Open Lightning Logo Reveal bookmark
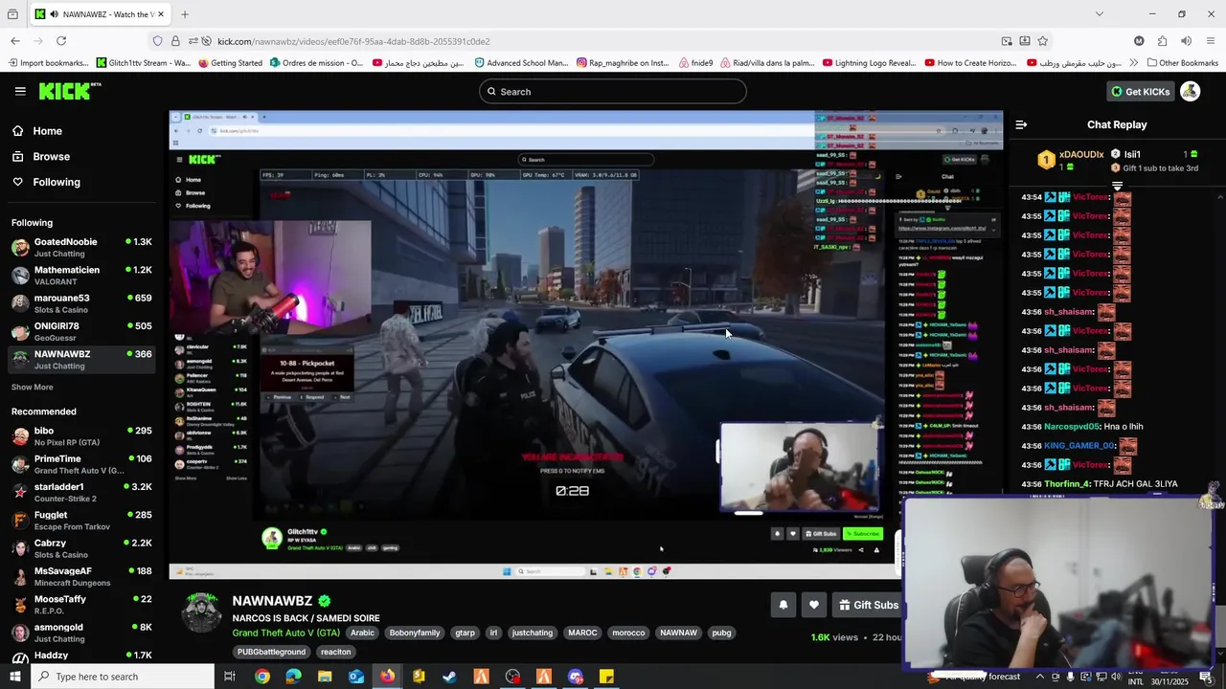The width and height of the screenshot is (1226, 689). point(870,63)
